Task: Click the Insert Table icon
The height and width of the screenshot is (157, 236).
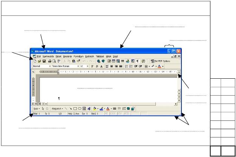Action: [x=114, y=61]
